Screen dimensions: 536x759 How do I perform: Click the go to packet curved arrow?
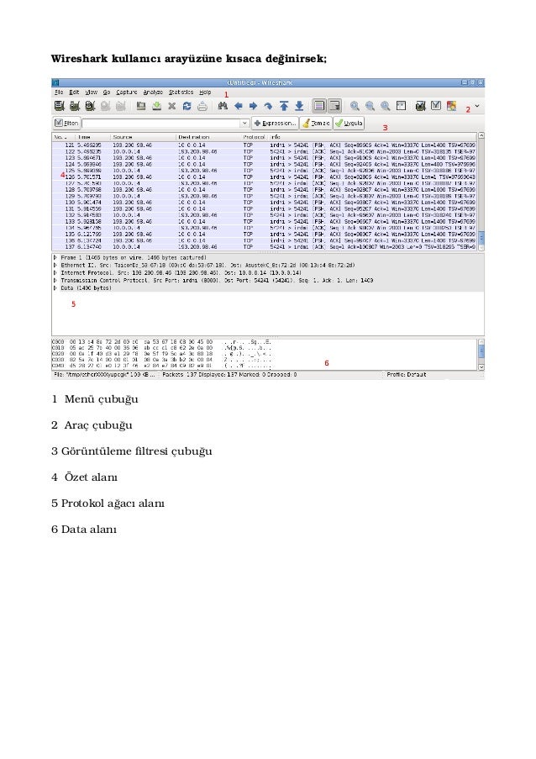pos(269,106)
